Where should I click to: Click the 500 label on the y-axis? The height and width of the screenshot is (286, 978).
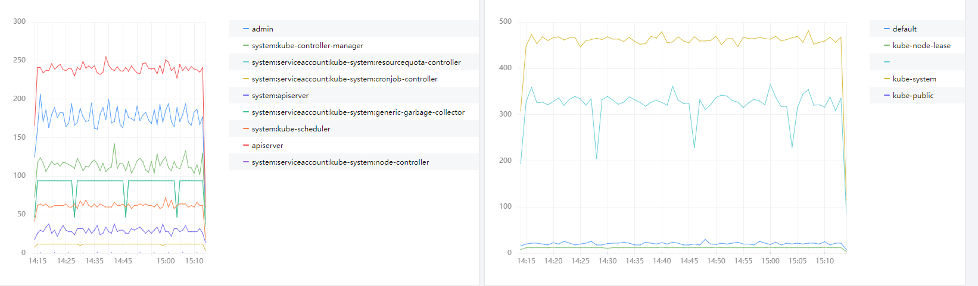[x=505, y=21]
